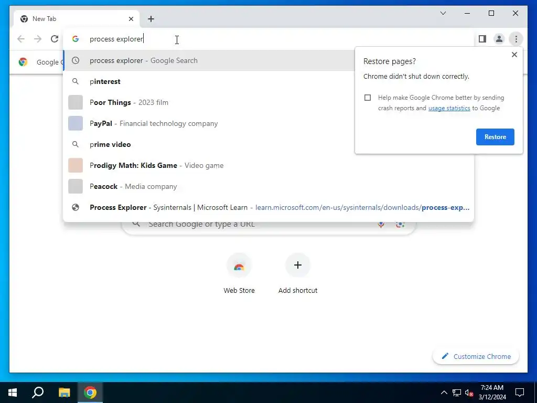537x403 pixels.
Task: Click the Google Lens image search icon
Action: (x=400, y=225)
